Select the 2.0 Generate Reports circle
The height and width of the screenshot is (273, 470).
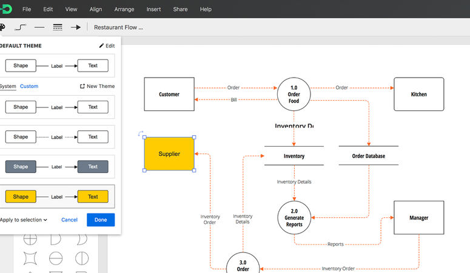pyautogui.click(x=294, y=218)
